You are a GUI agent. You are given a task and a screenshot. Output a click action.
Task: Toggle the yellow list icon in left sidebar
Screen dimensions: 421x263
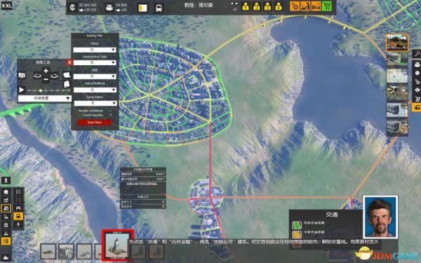(6, 241)
